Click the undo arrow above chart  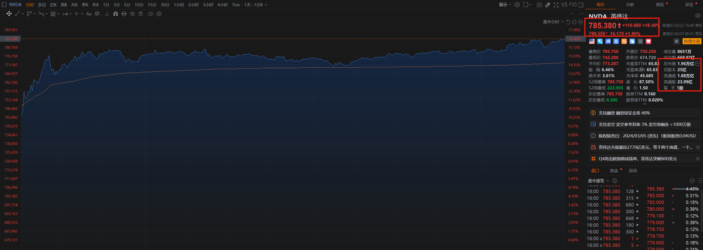[572, 13]
